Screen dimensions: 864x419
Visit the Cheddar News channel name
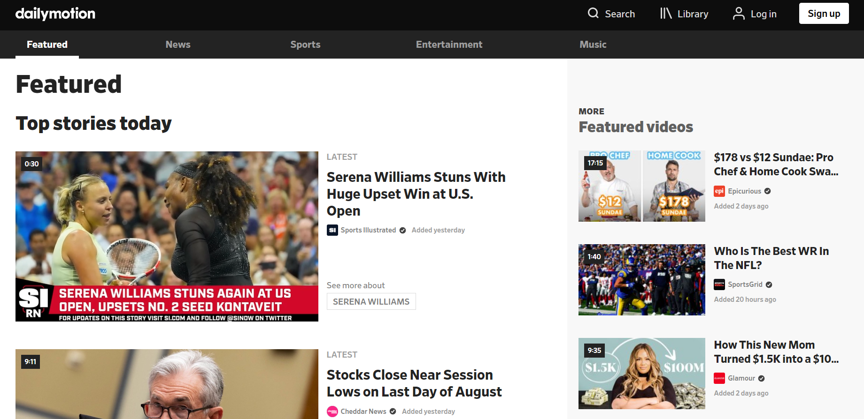tap(363, 412)
